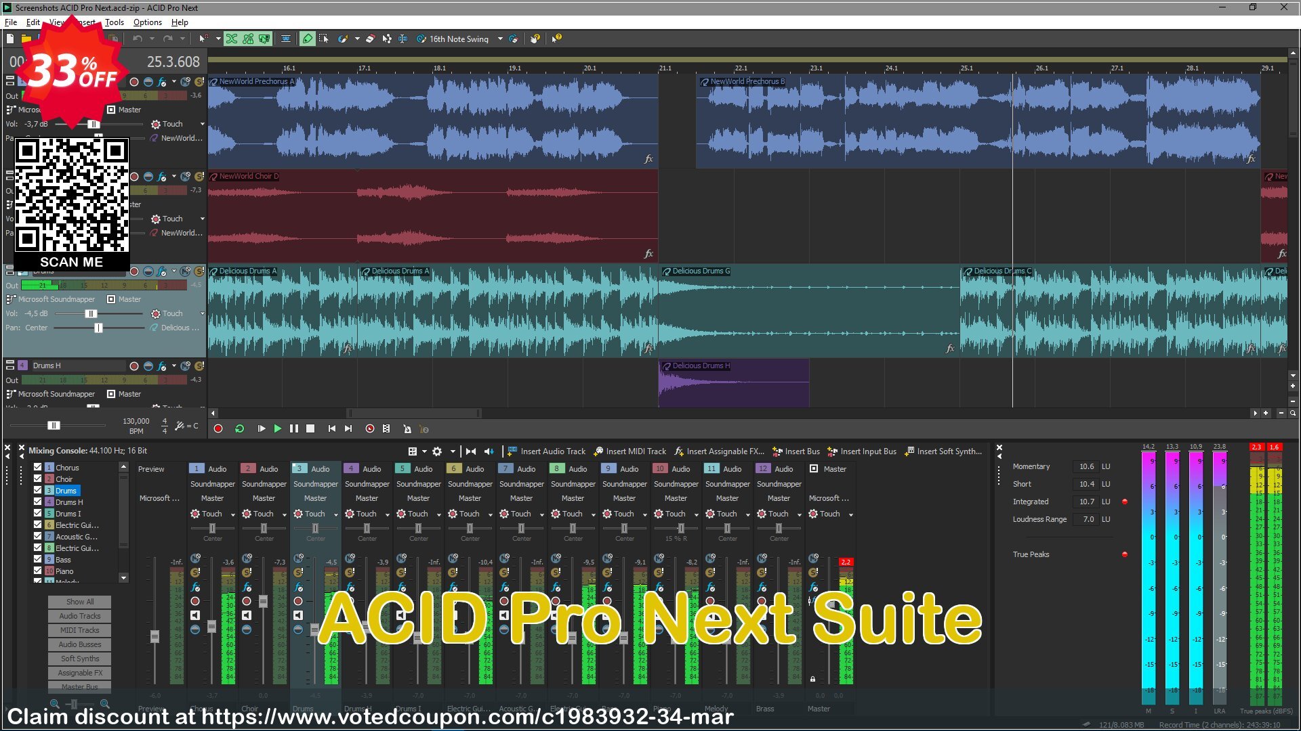This screenshot has width=1301, height=731.
Task: Click the timeline ruler at marker 22.1
Action: (x=741, y=67)
